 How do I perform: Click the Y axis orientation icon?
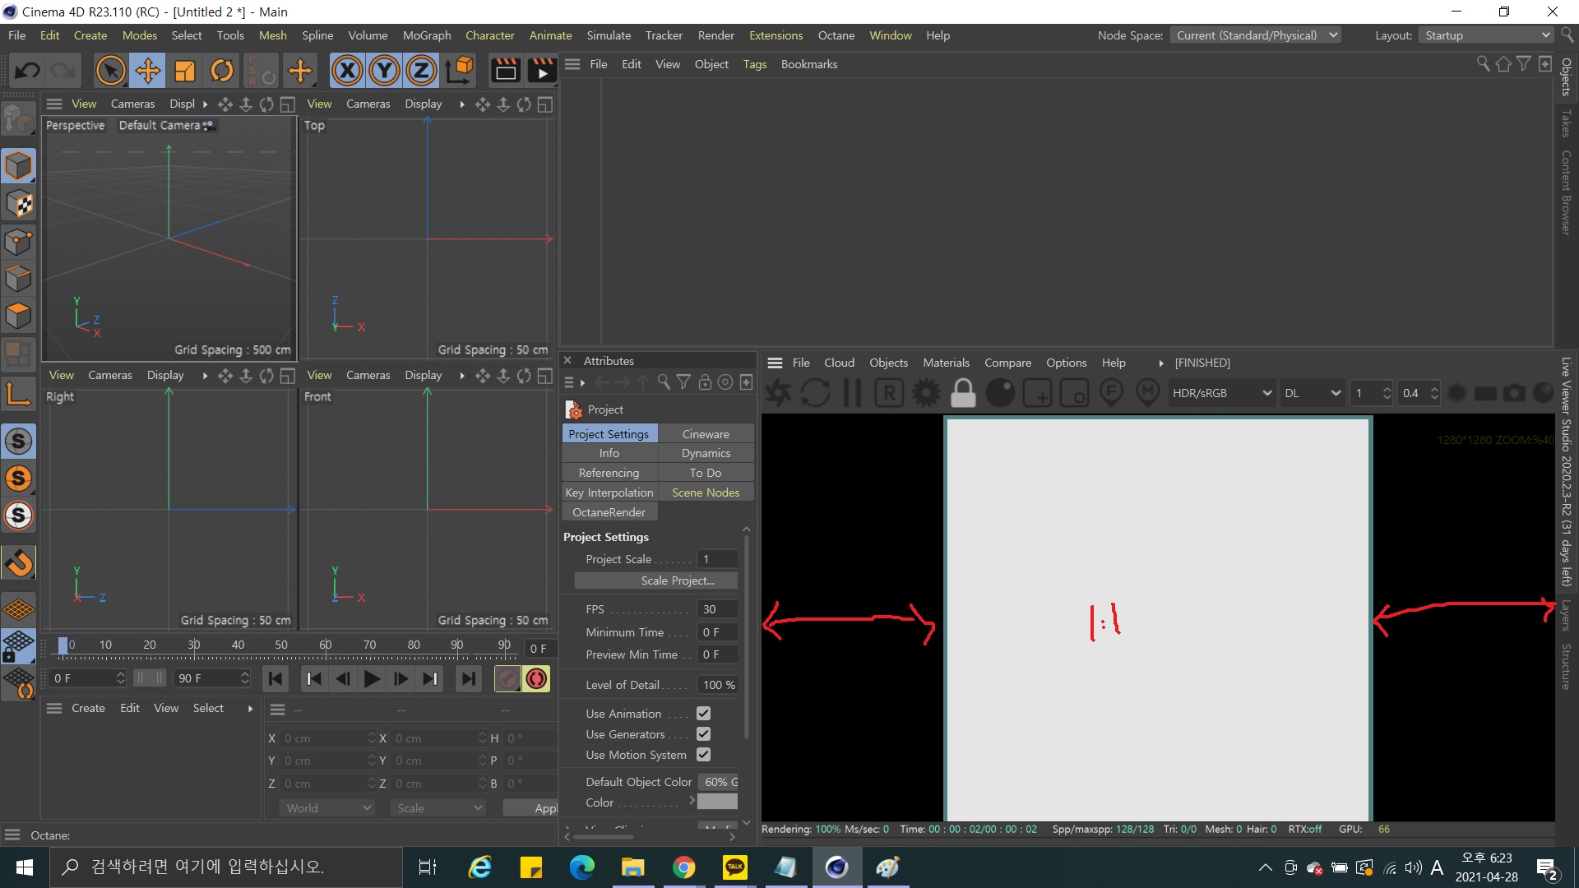pos(384,71)
